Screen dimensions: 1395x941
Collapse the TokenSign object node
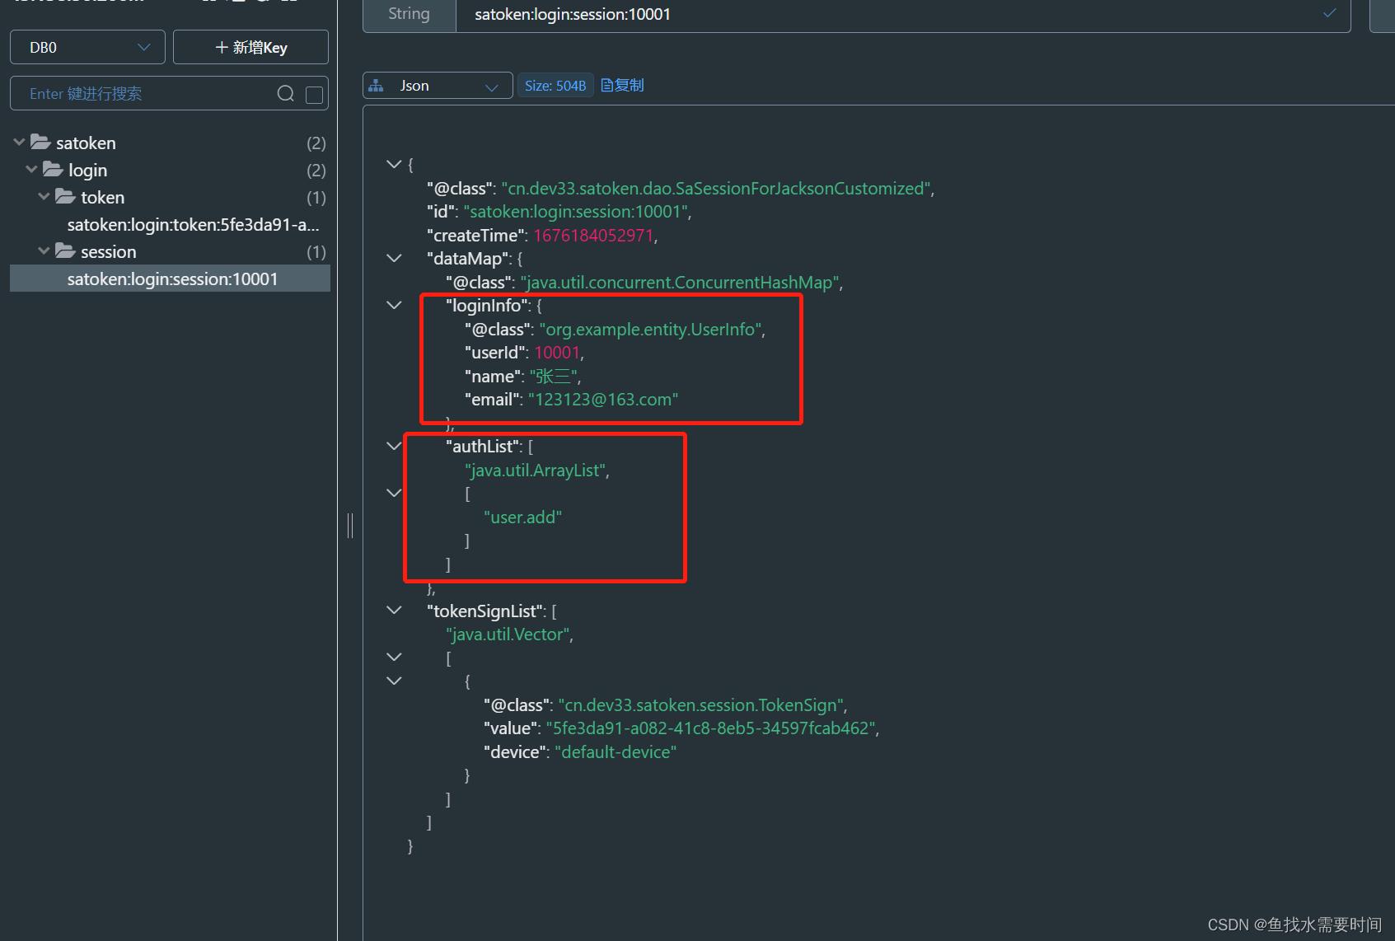(x=394, y=681)
